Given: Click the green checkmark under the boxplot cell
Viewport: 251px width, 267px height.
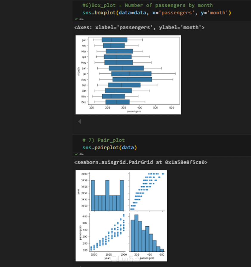Looking at the screenshot, I should [x=76, y=19].
